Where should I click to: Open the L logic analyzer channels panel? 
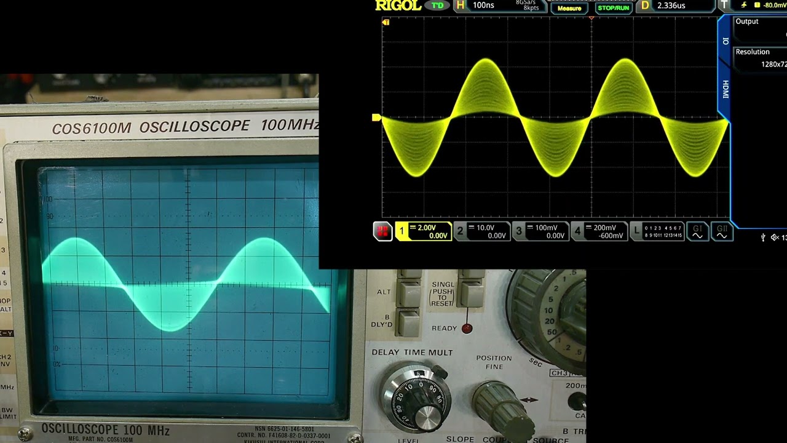657,231
